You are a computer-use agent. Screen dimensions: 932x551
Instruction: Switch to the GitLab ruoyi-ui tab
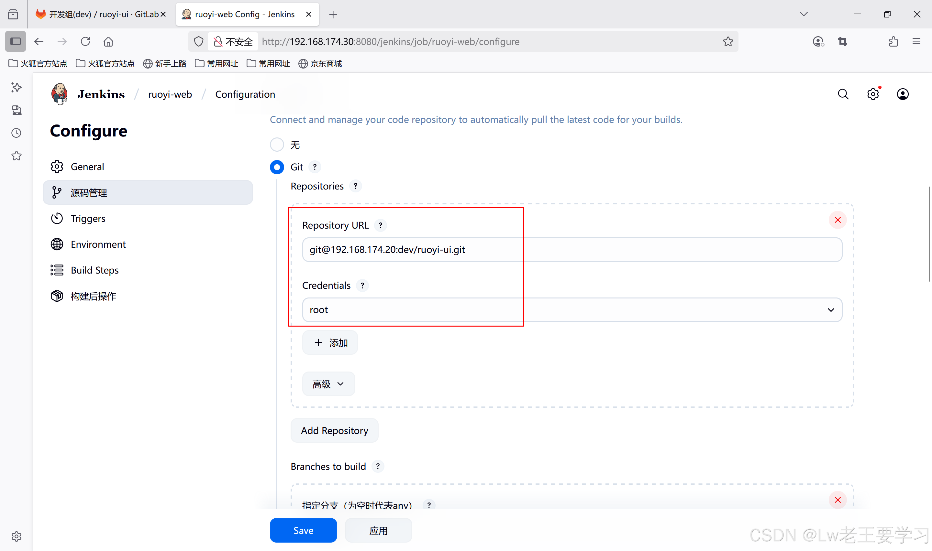coord(100,15)
